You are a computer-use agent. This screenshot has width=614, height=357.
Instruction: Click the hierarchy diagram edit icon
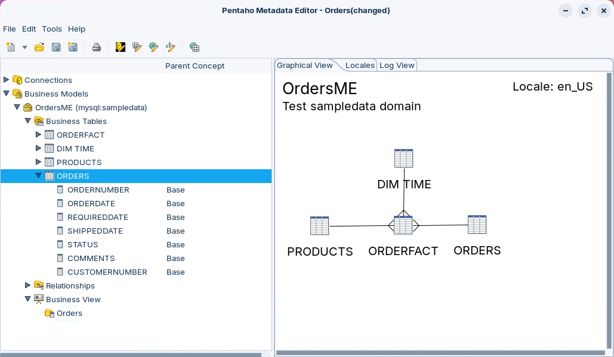(171, 47)
